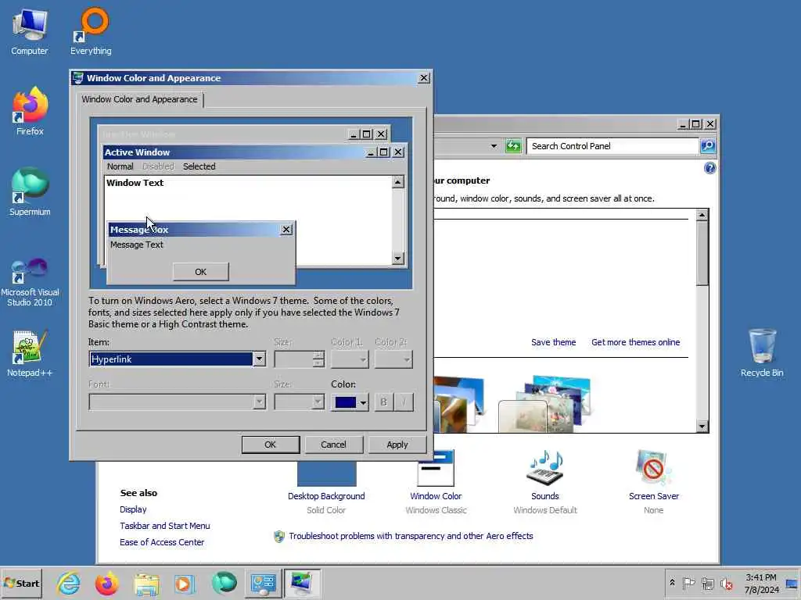Screen dimensions: 801x600
Task: Close the Window Color and Appearance dialog
Action: (x=424, y=78)
